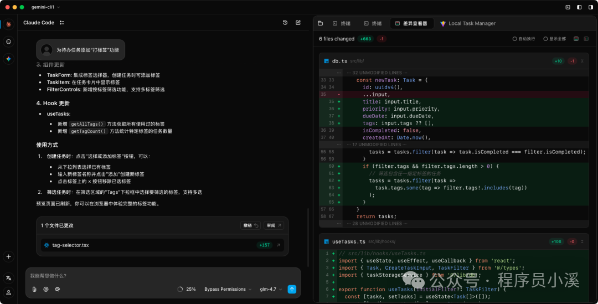Toggle the left sidebar layout icon
Image resolution: width=598 pixels, height=304 pixels.
(579, 7)
